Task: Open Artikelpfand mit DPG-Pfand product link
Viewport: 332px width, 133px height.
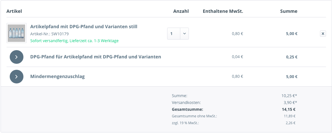Action: click(84, 26)
